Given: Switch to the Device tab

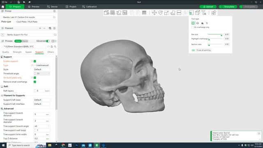Looking at the screenshot, I should 52,7.
